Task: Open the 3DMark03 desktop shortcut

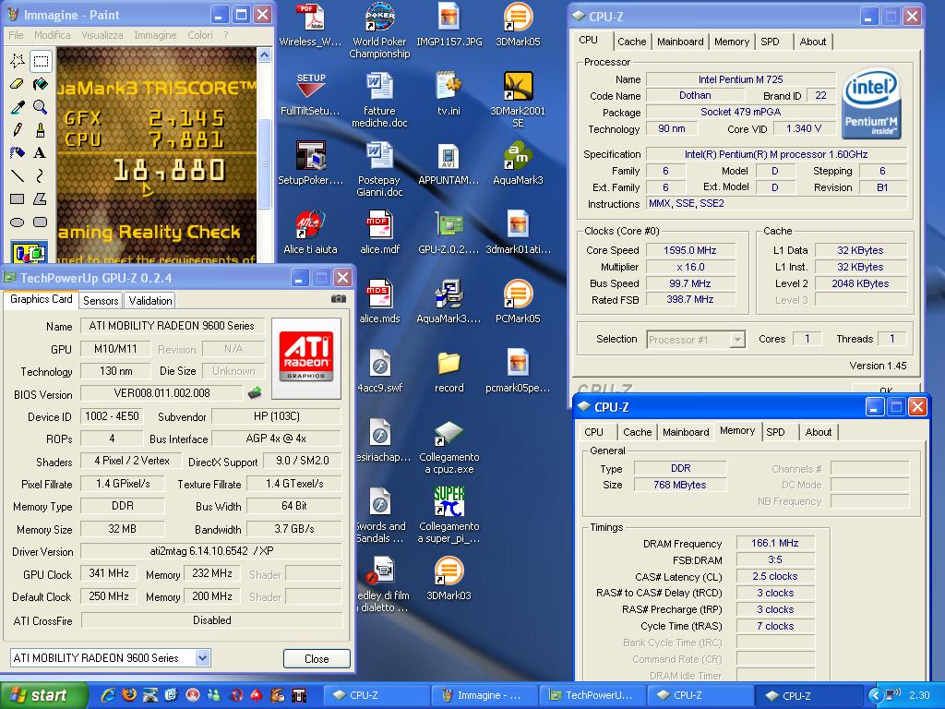Action: point(449,578)
